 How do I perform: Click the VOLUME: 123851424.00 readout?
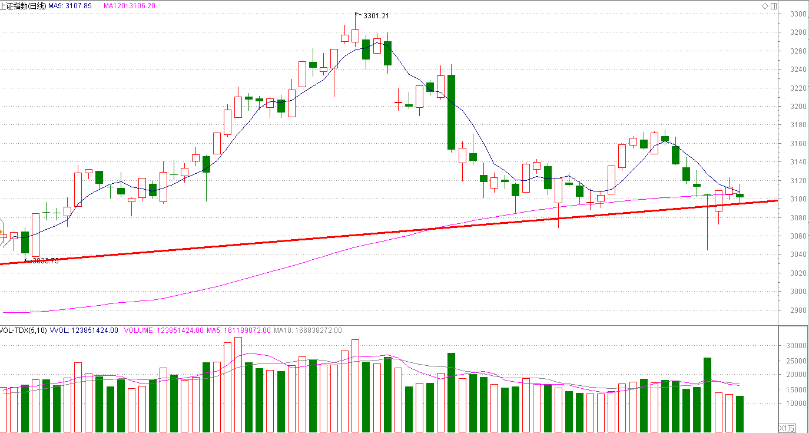click(164, 330)
